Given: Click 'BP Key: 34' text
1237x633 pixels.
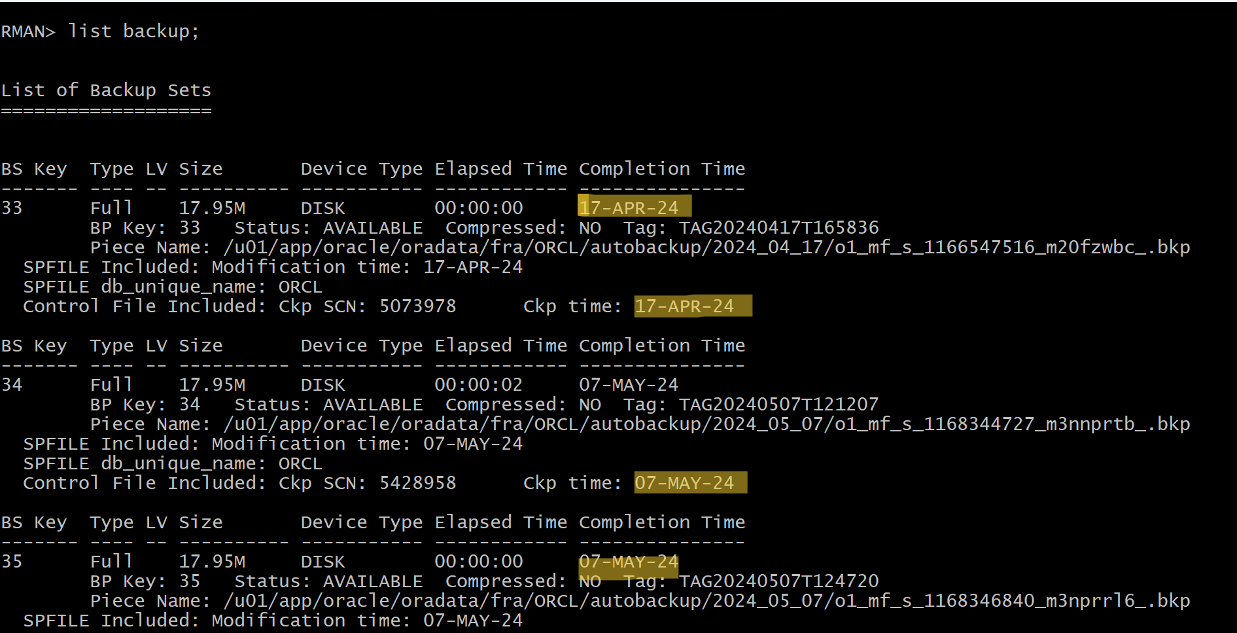Looking at the screenshot, I should click(x=145, y=405).
